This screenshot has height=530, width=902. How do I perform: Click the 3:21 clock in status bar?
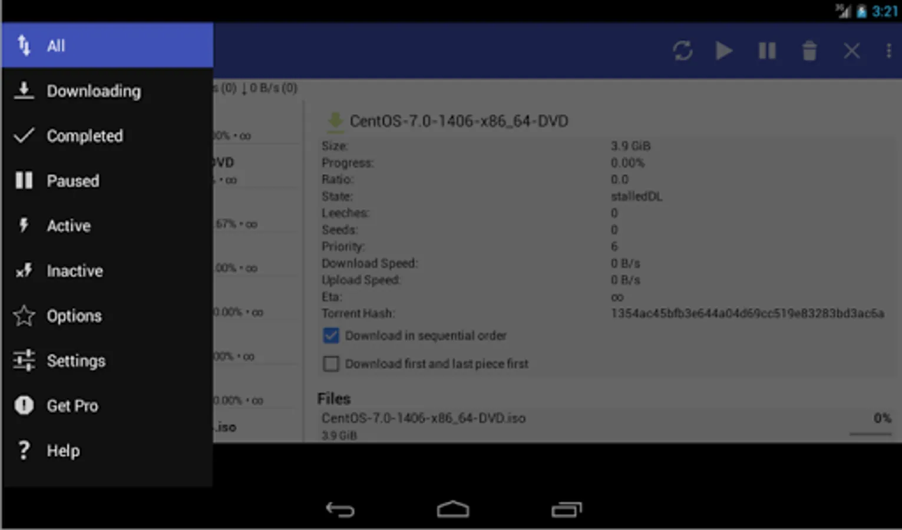[885, 11]
